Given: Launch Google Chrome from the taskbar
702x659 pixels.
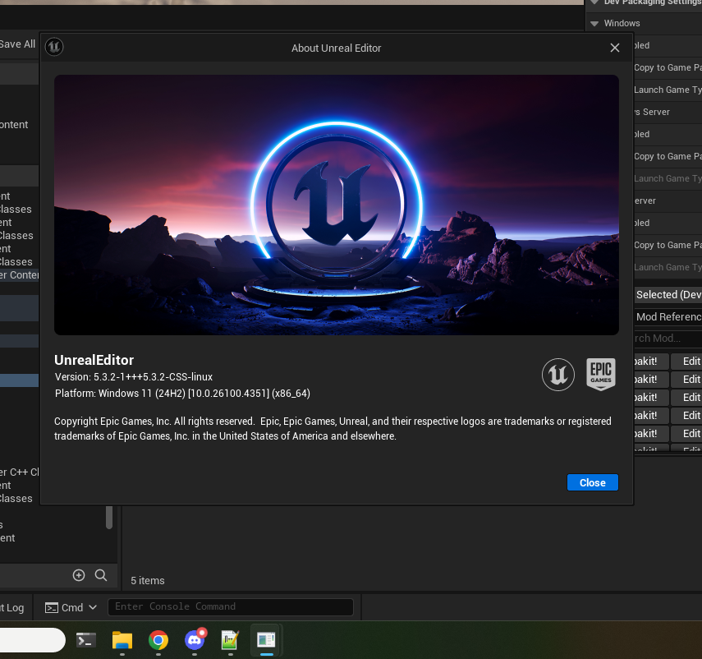Looking at the screenshot, I should point(158,640).
